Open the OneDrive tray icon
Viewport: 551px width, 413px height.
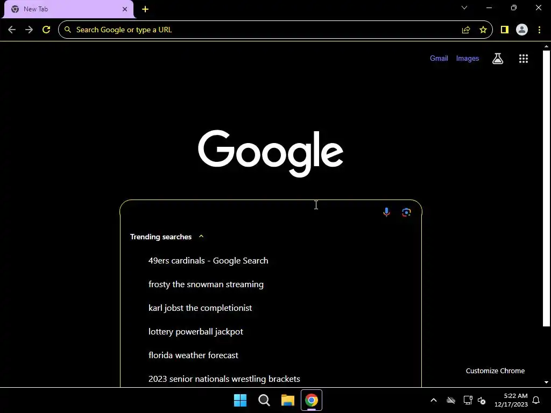click(451, 400)
